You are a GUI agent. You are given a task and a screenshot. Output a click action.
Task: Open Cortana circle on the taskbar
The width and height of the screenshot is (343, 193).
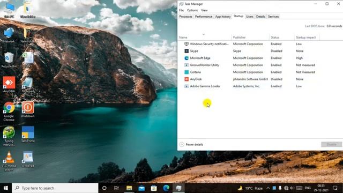click(105, 188)
